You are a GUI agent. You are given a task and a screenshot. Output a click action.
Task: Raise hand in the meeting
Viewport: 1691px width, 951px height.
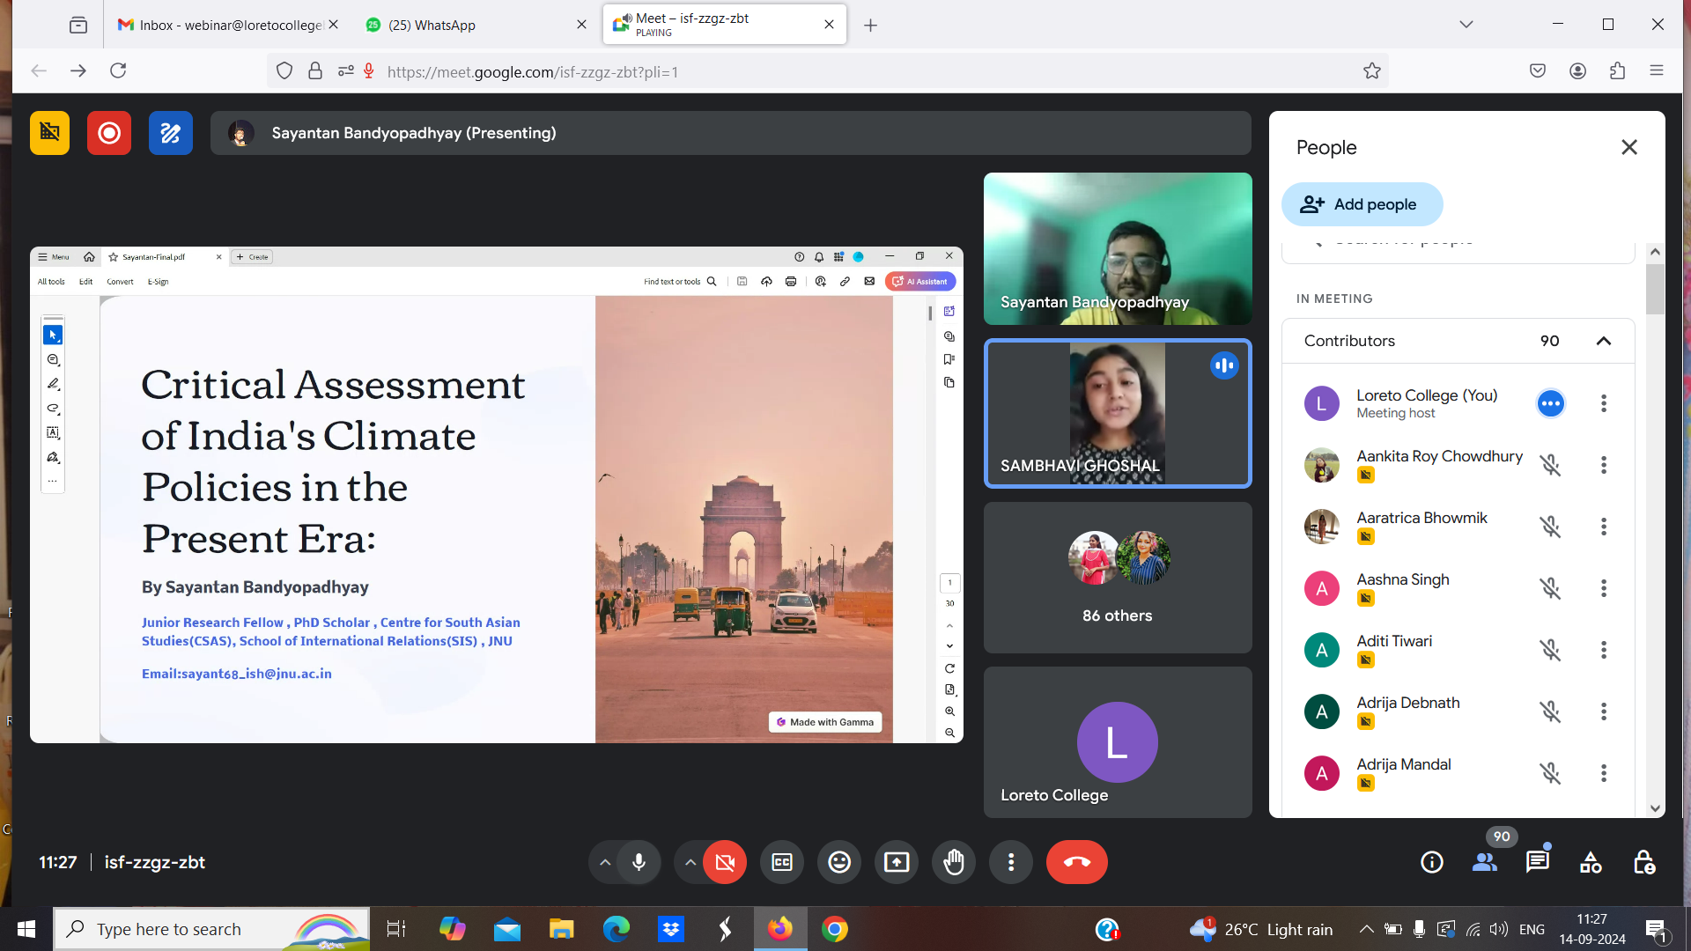(x=954, y=862)
